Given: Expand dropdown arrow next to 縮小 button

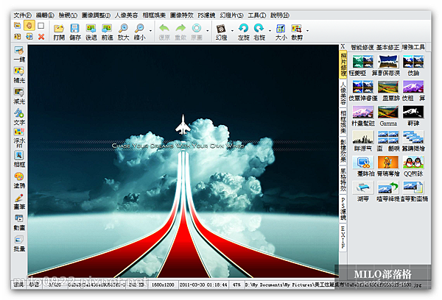Looking at the screenshot, I should pyautogui.click(x=150, y=30).
